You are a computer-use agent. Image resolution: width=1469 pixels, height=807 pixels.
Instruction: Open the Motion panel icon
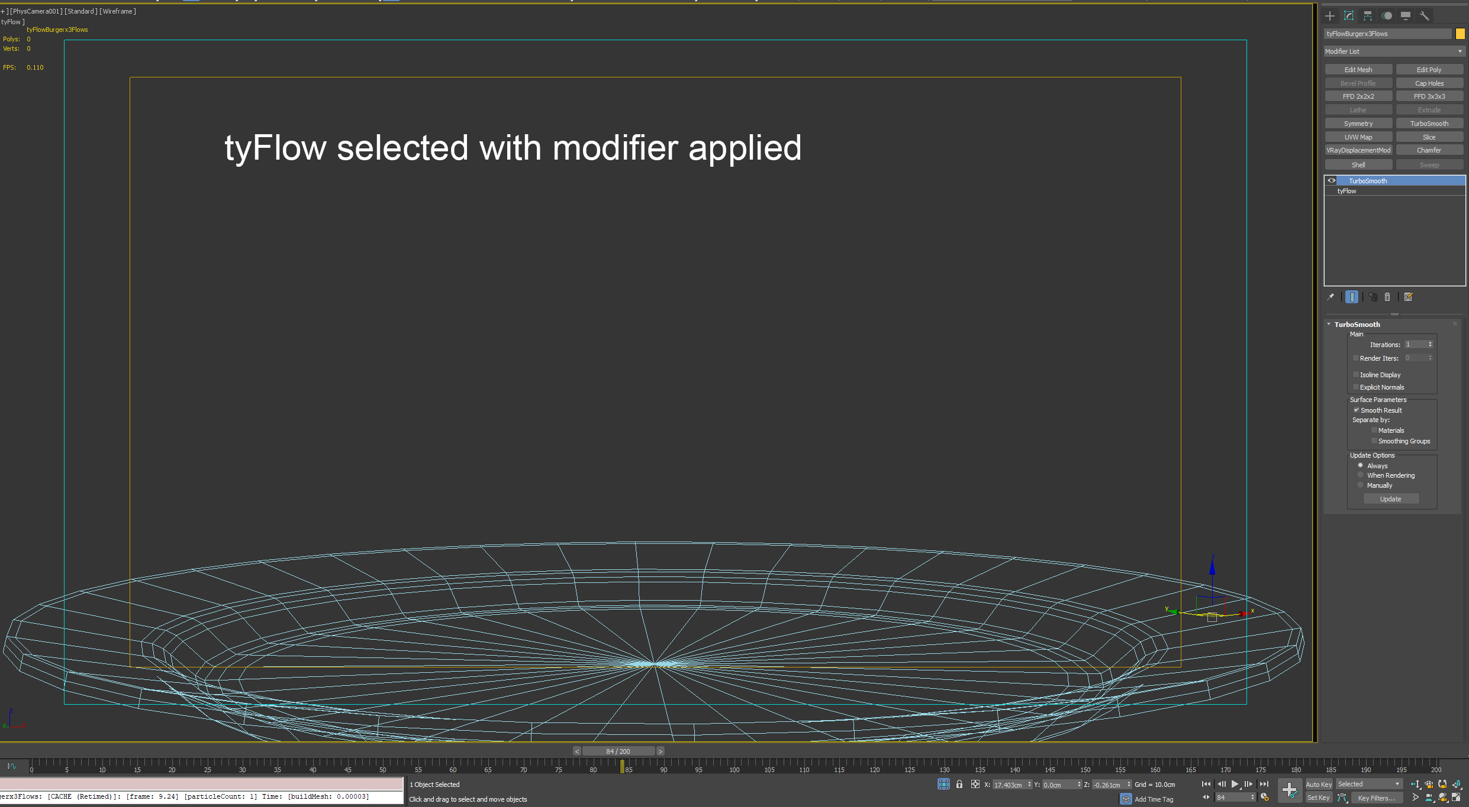[x=1387, y=16]
